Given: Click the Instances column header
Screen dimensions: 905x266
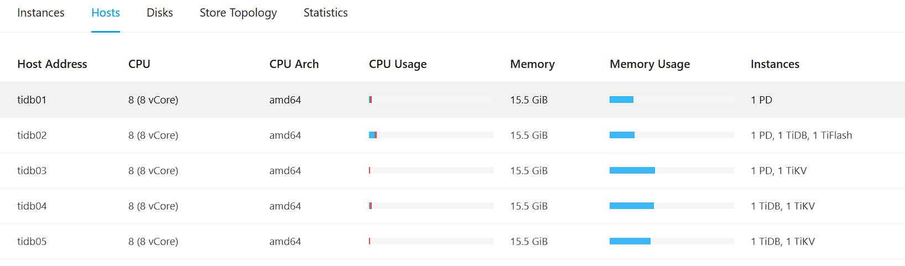Looking at the screenshot, I should coord(774,64).
